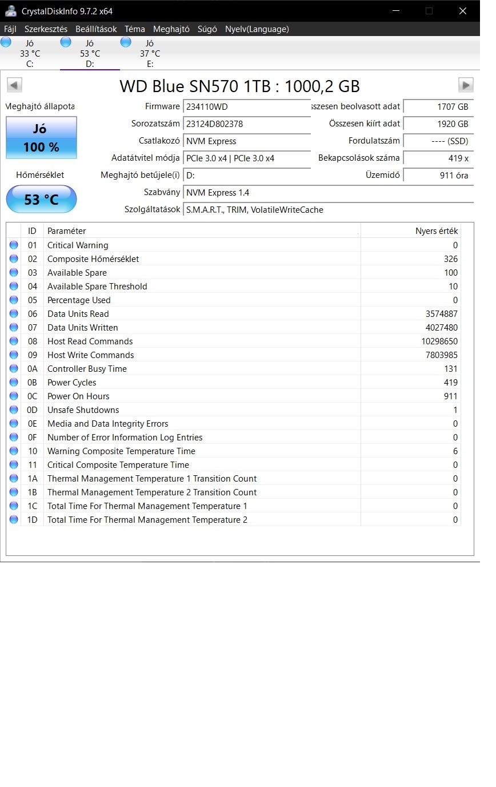Click status dot beside Critical Composite Temperature Time
Image resolution: width=496 pixels, height=787 pixels.
coord(14,464)
